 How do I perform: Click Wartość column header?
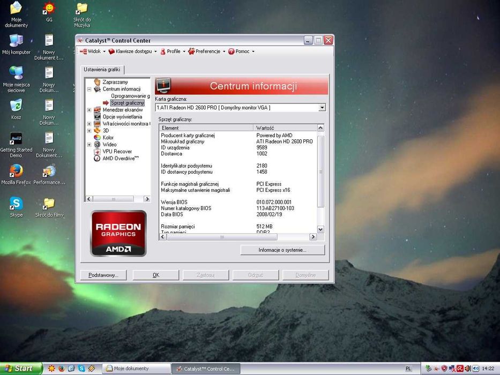[x=285, y=128]
